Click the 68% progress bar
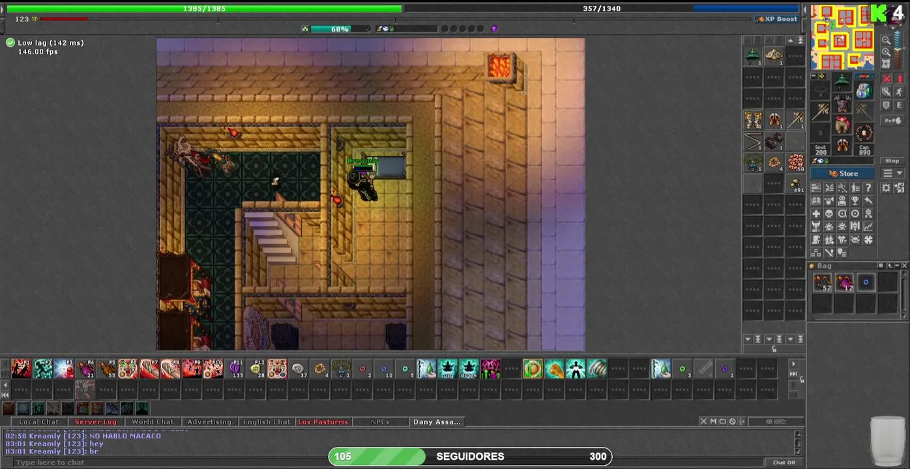The image size is (910, 469). point(340,29)
